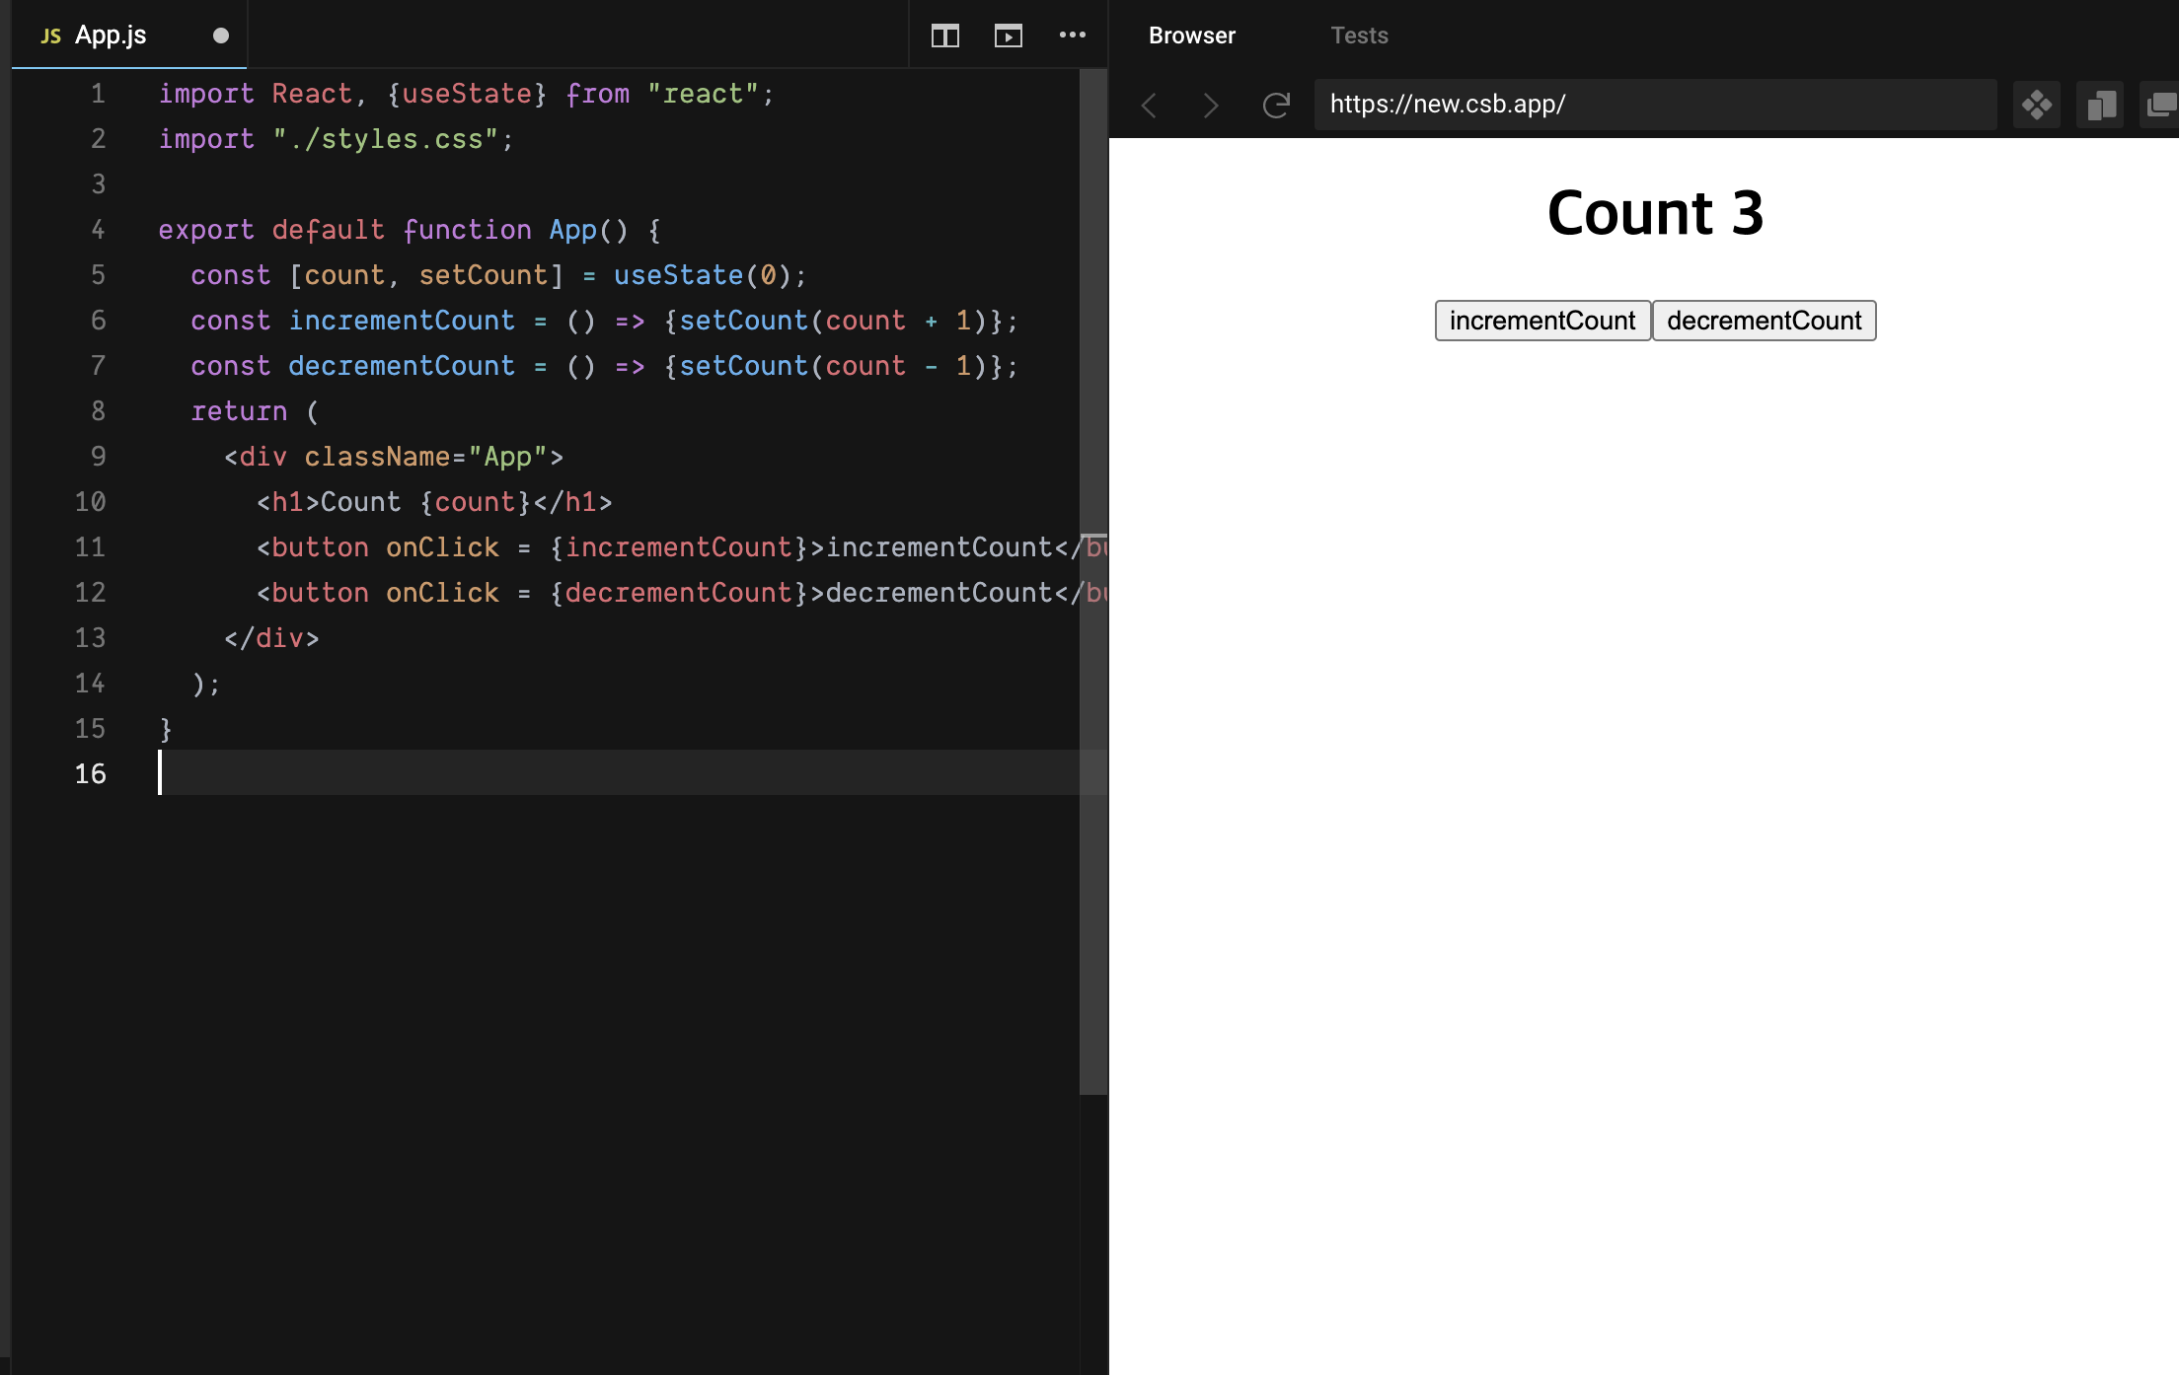Click the browser back arrow
The image size is (2179, 1375).
pyautogui.click(x=1149, y=105)
